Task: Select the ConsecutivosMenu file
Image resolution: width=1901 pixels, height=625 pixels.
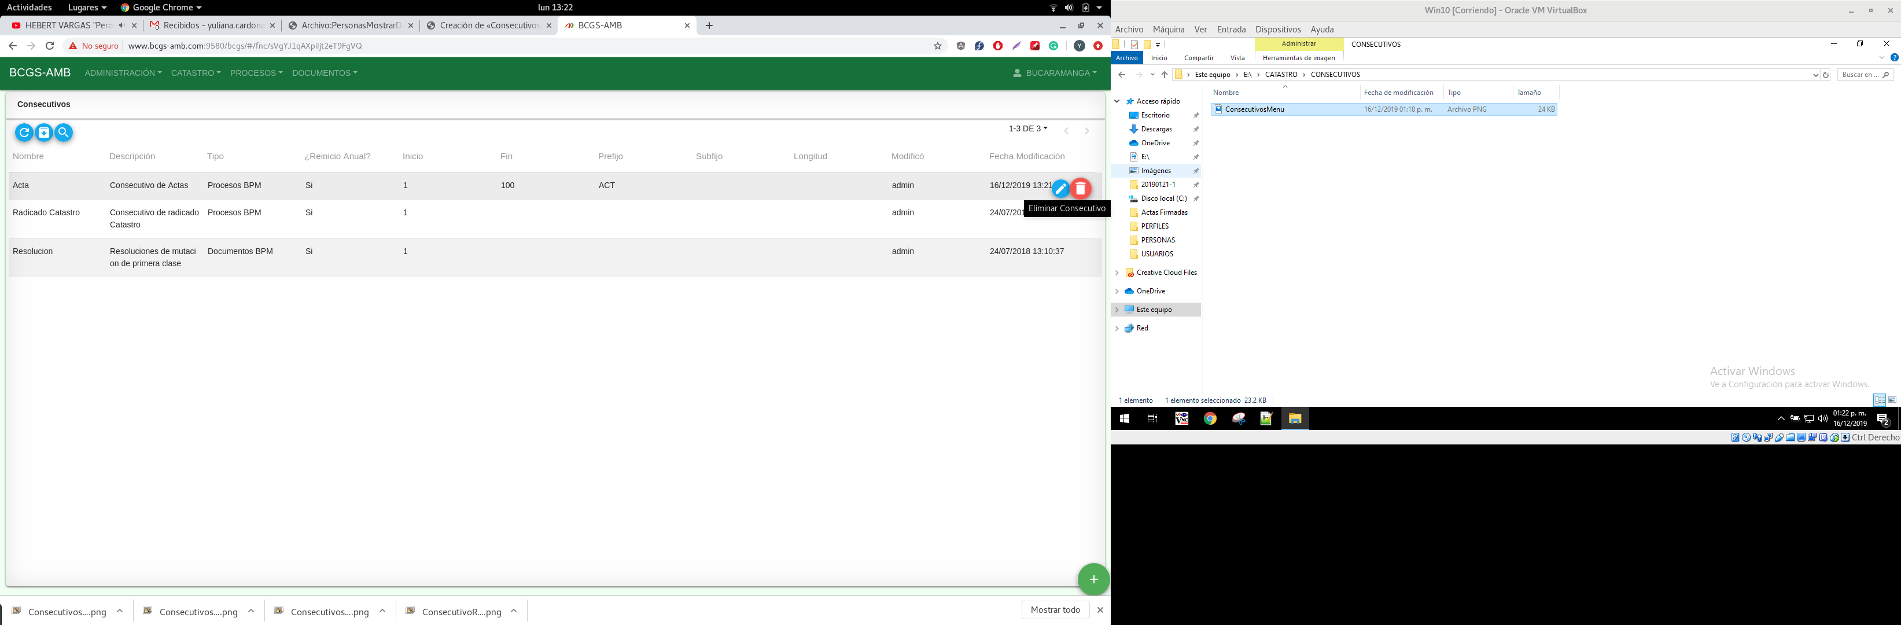Action: coord(1384,109)
